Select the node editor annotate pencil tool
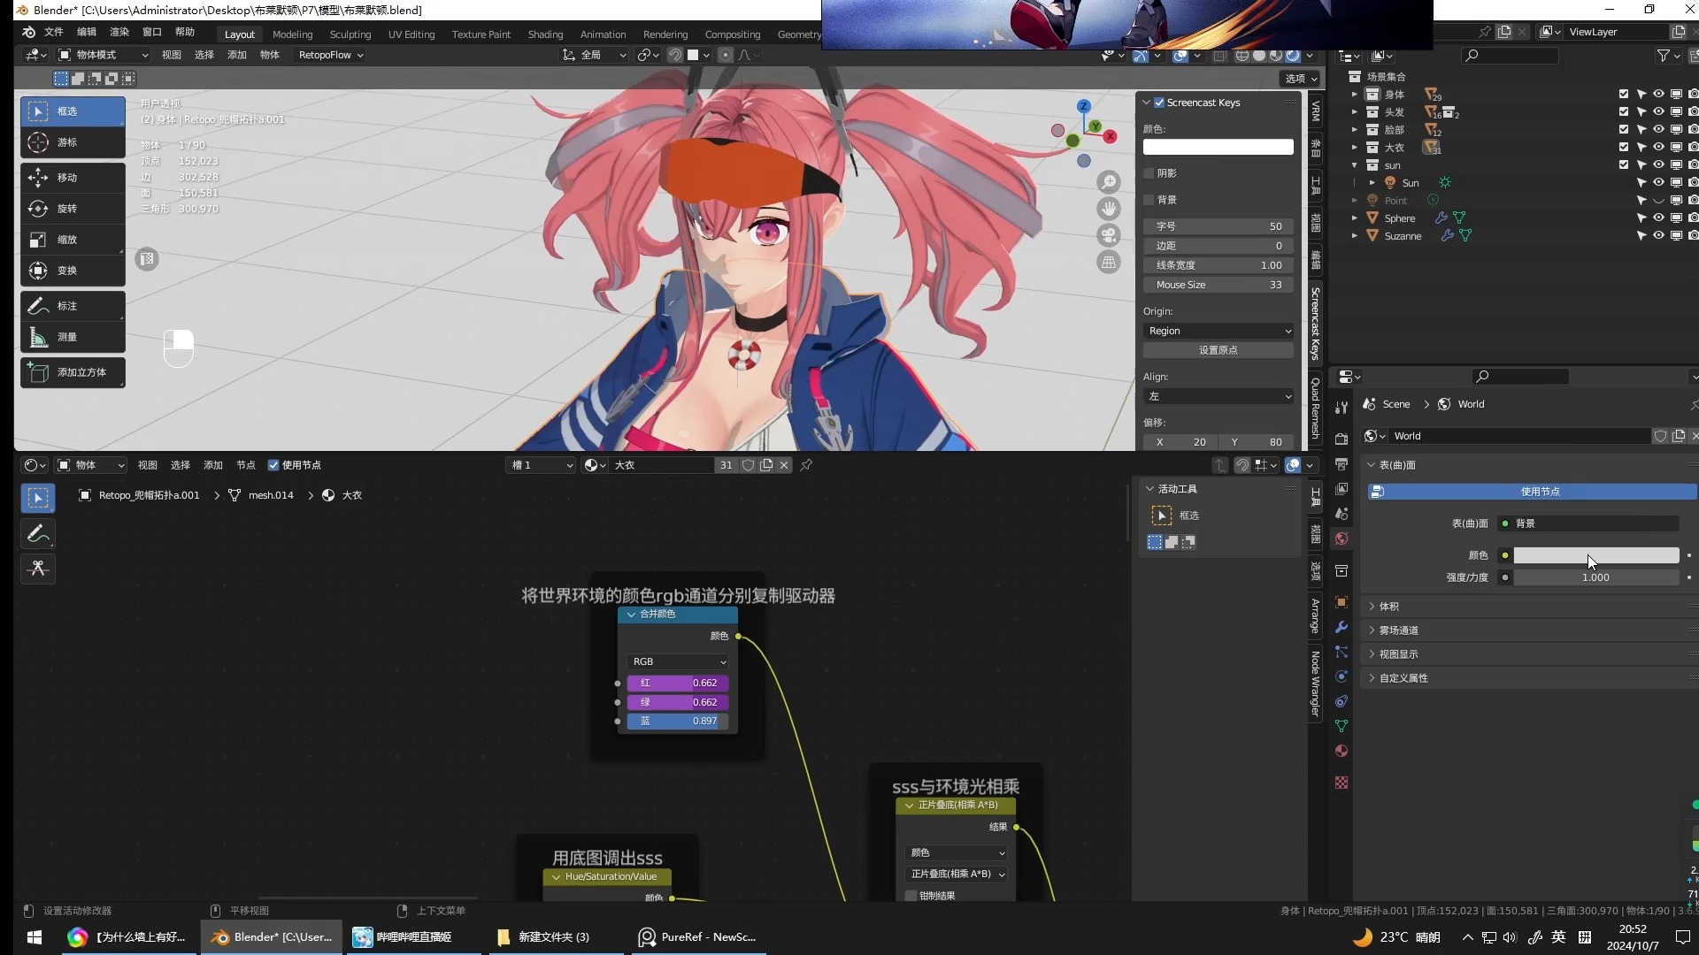 point(38,533)
